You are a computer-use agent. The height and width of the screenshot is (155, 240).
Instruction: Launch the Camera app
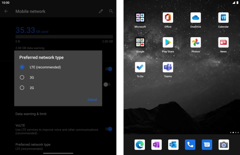click(x=224, y=144)
